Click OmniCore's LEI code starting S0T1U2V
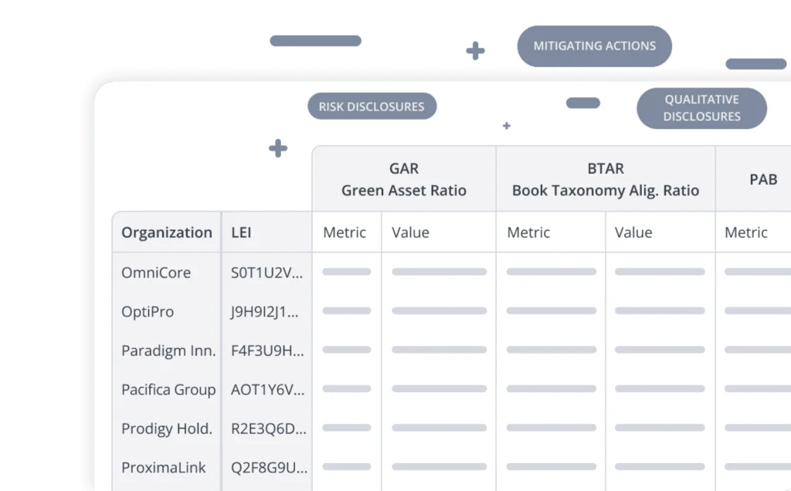 point(267,273)
